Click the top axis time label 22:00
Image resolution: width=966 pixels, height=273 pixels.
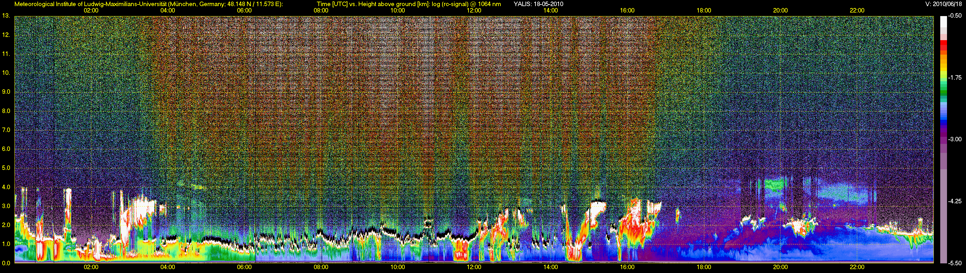pyautogui.click(x=857, y=11)
